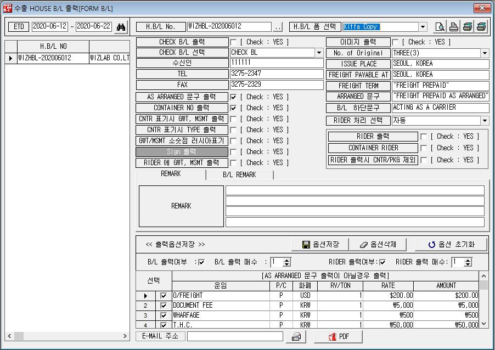Reset options with the 옵션 초기화 button
The height and width of the screenshot is (350, 495).
coord(451,245)
